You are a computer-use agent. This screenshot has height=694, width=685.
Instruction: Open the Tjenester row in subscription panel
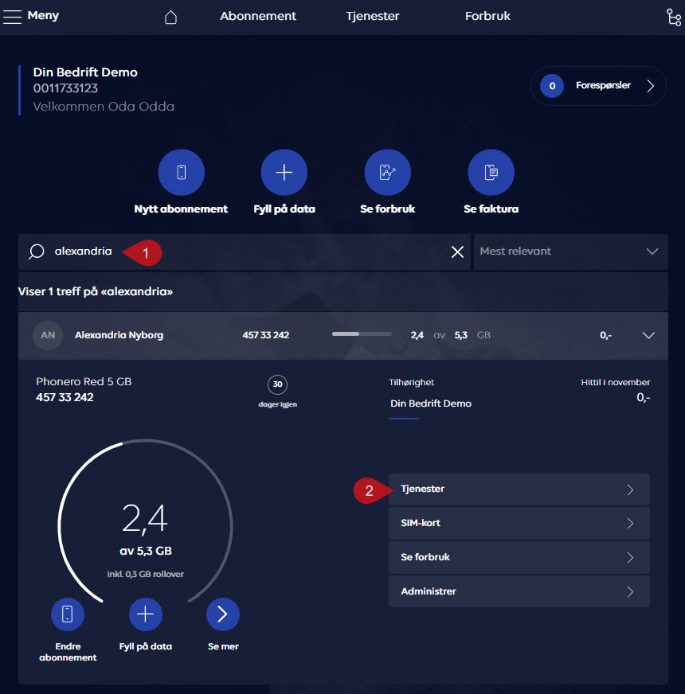click(x=519, y=489)
